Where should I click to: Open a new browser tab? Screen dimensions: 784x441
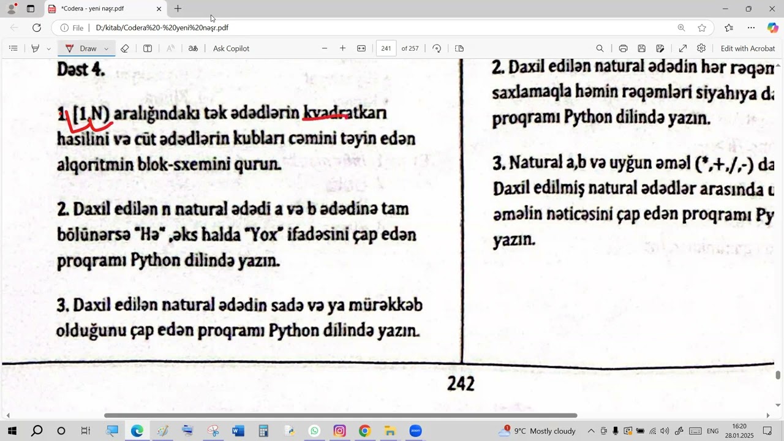(178, 9)
